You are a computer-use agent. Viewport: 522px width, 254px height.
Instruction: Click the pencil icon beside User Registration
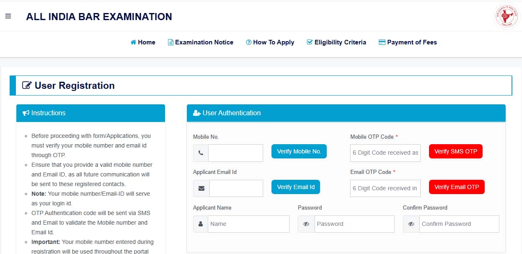(x=27, y=85)
